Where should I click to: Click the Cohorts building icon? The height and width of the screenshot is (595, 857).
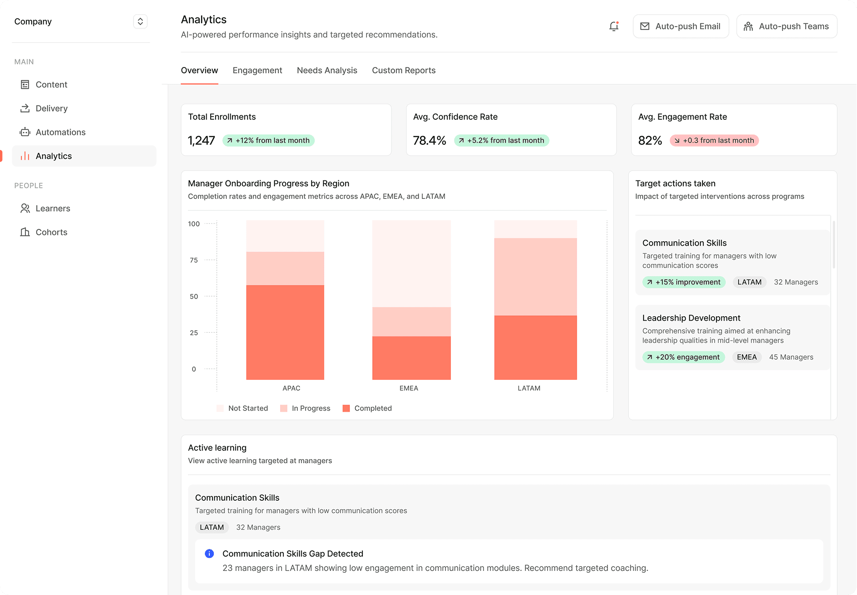click(x=25, y=232)
